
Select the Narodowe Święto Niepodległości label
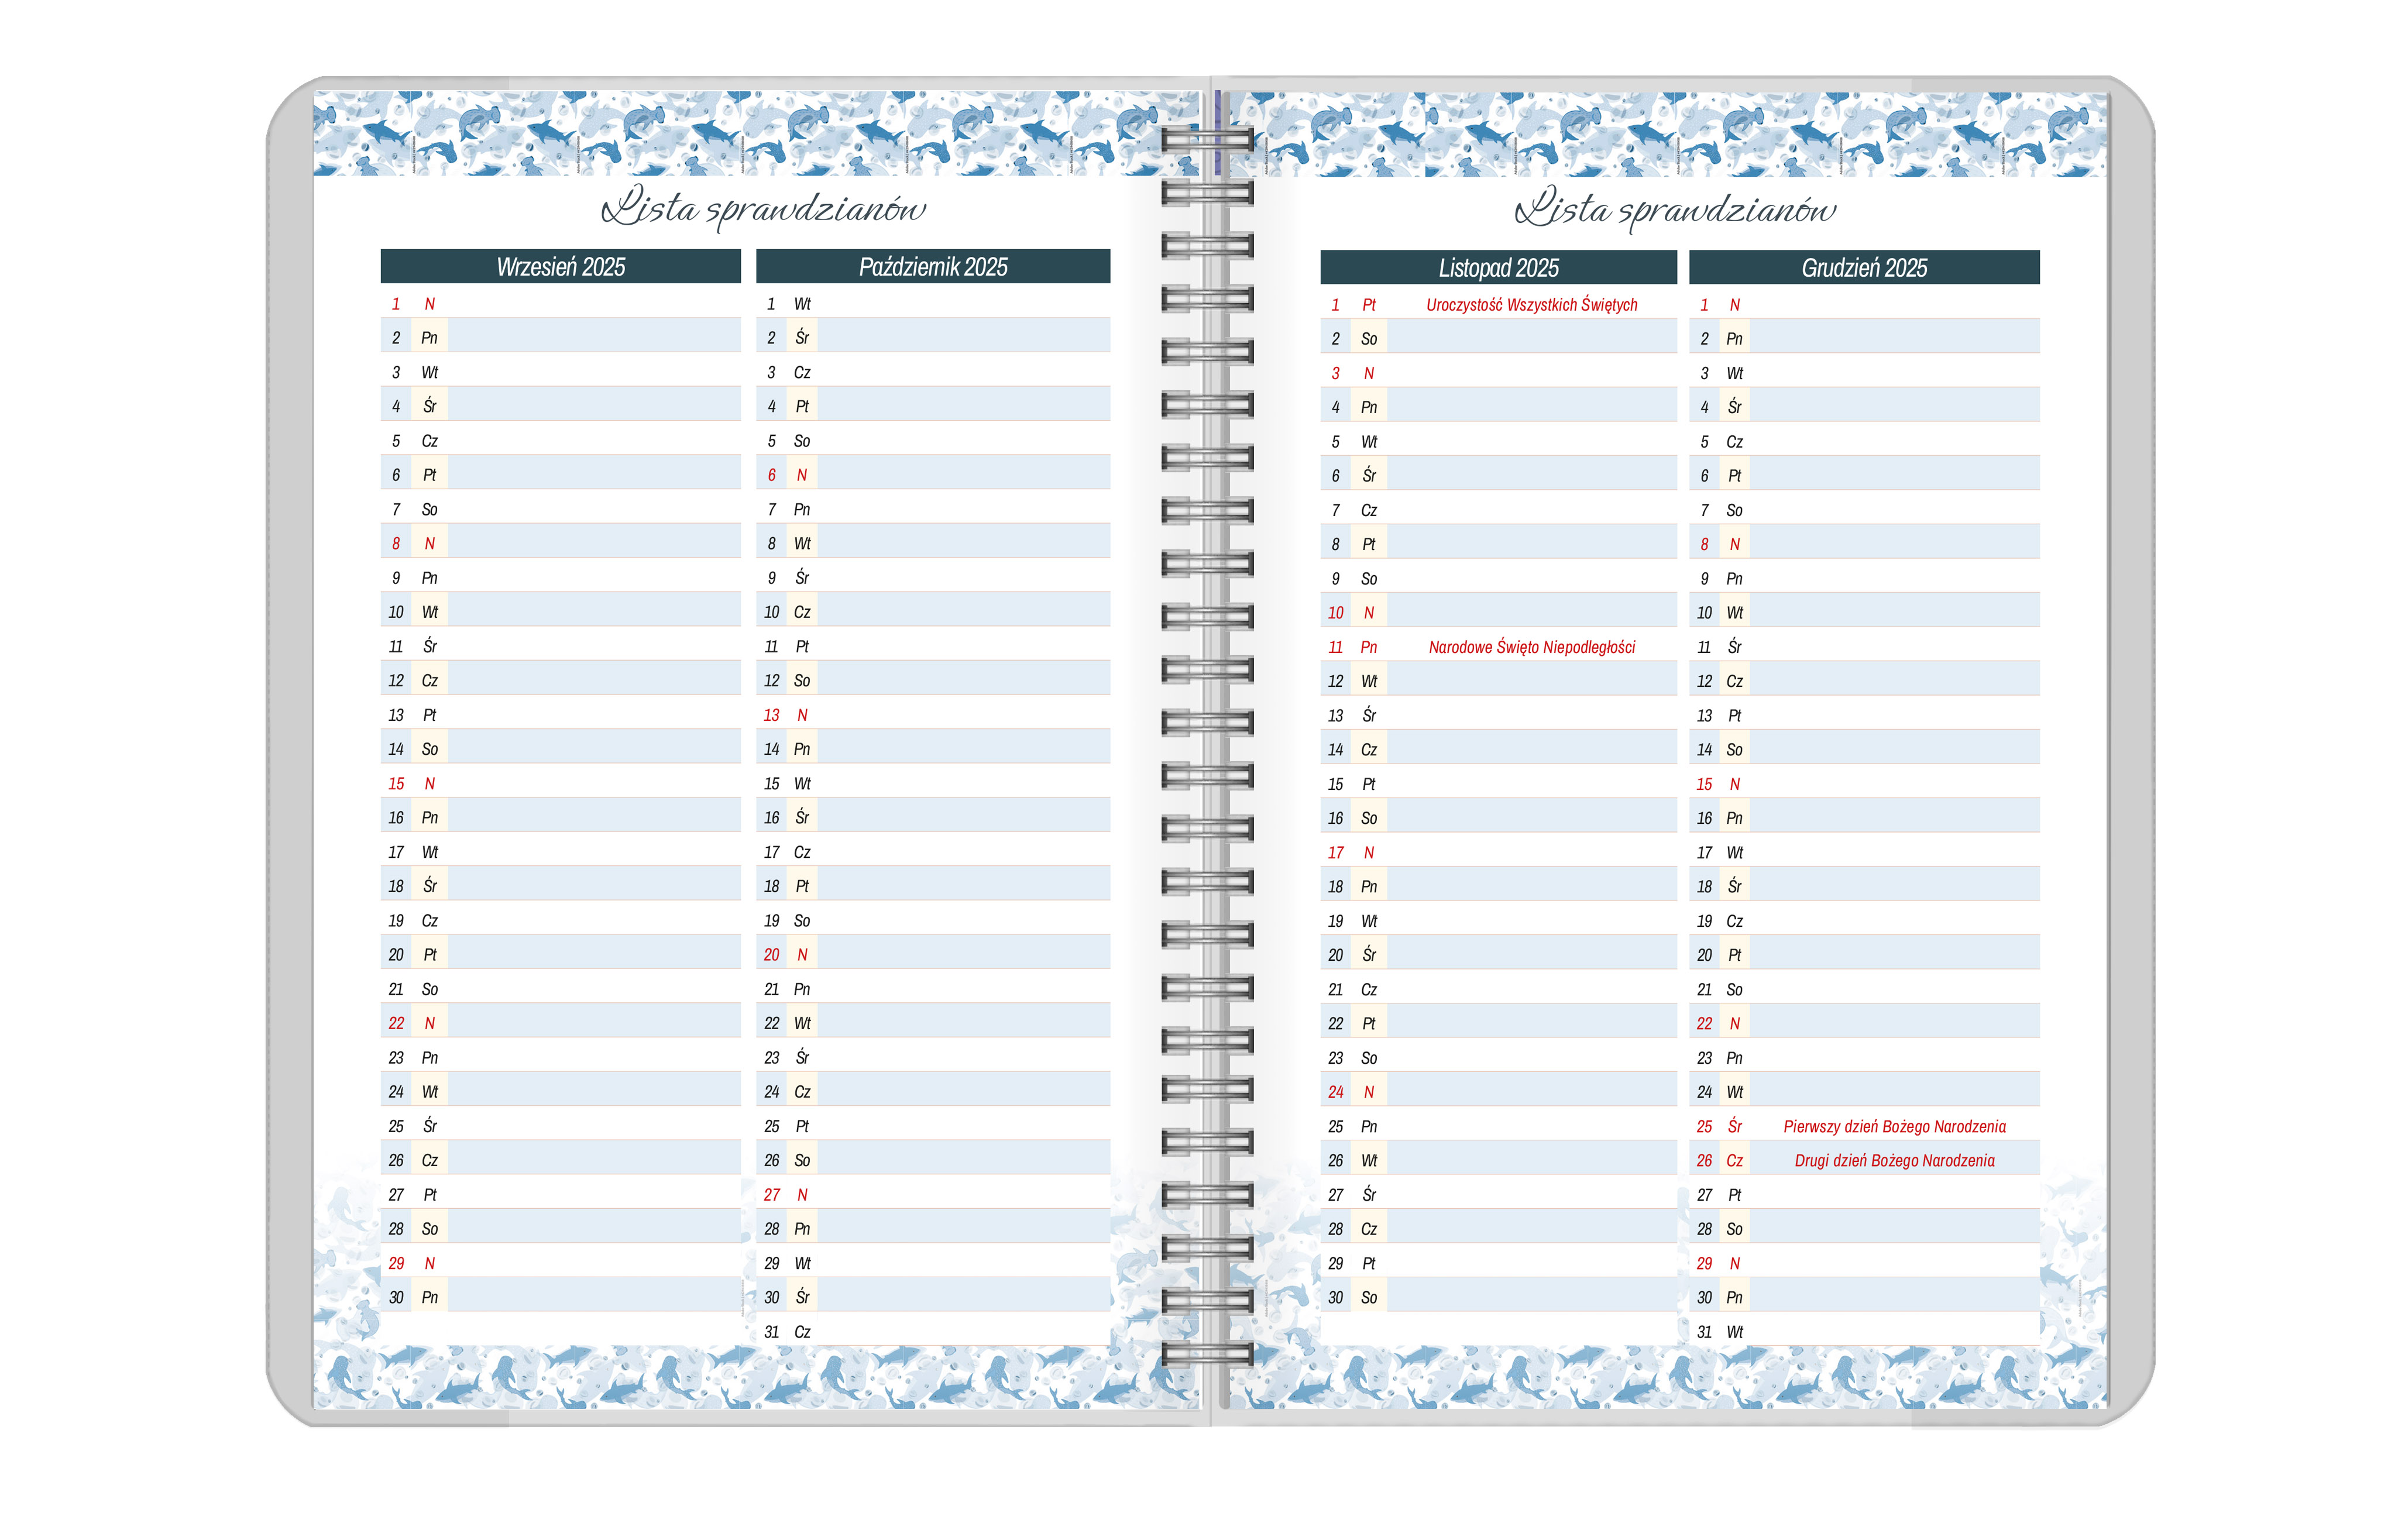1531,647
